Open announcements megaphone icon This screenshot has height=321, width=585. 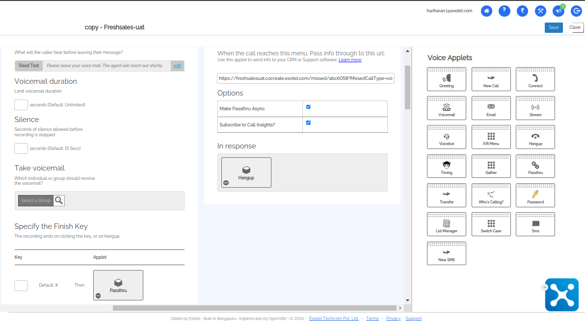click(558, 11)
